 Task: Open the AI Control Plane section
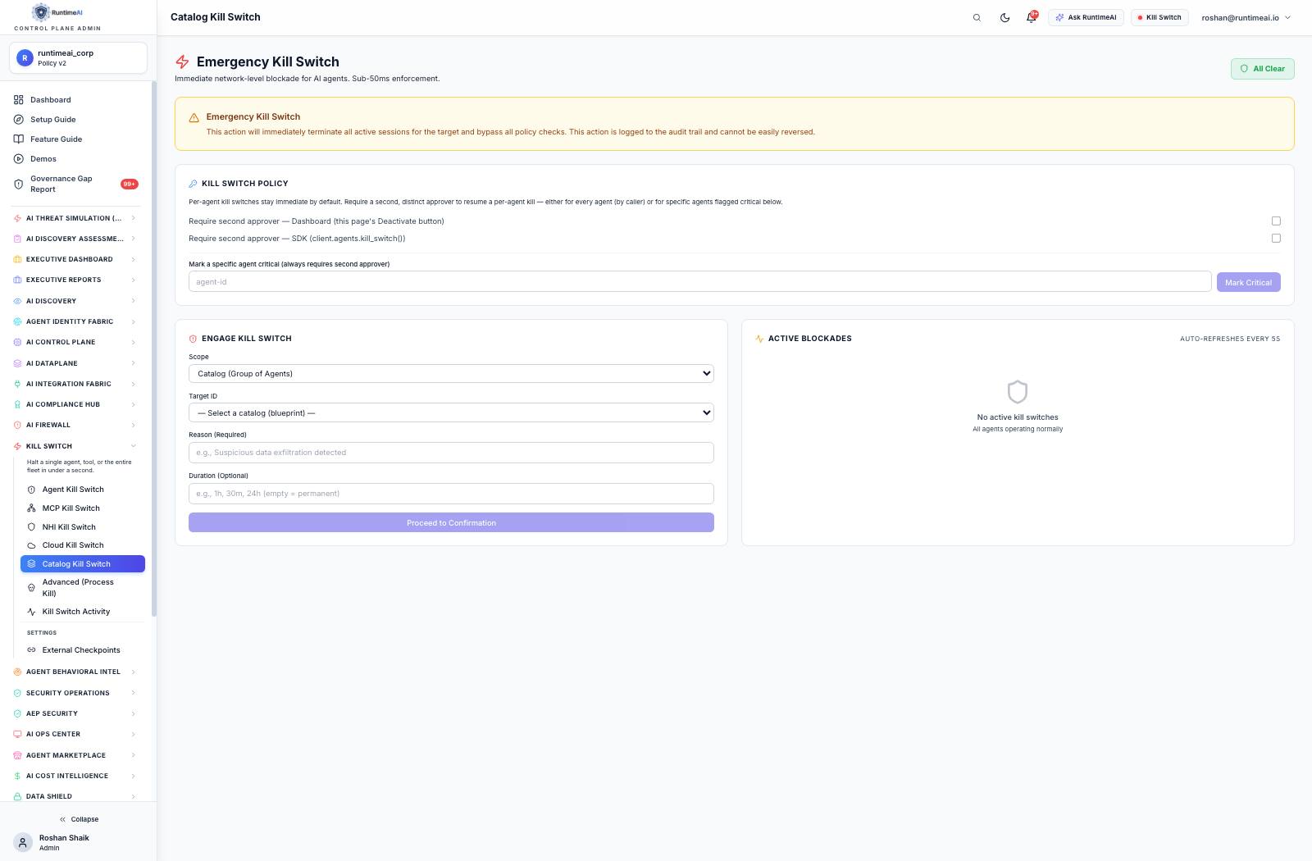point(75,342)
